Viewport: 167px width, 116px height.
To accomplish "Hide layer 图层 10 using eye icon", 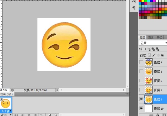I will click(142, 108).
